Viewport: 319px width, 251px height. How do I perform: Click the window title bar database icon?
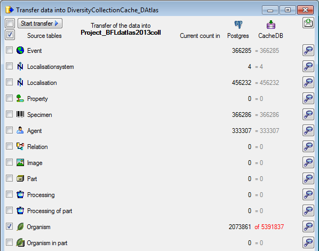click(10, 10)
